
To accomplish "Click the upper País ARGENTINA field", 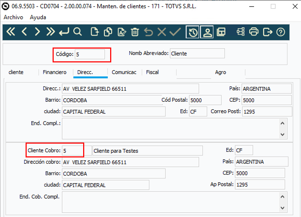I will 267,89.
